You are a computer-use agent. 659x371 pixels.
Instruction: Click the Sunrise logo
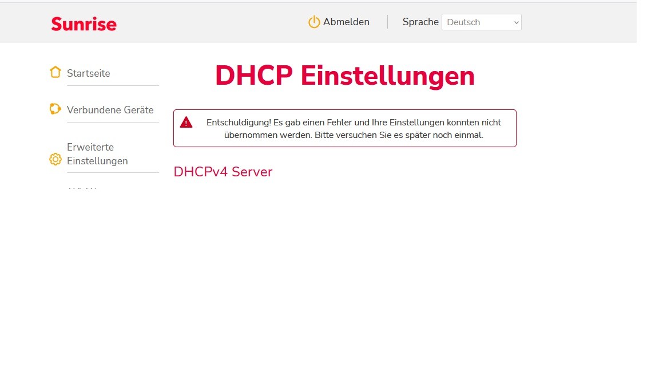pyautogui.click(x=84, y=23)
